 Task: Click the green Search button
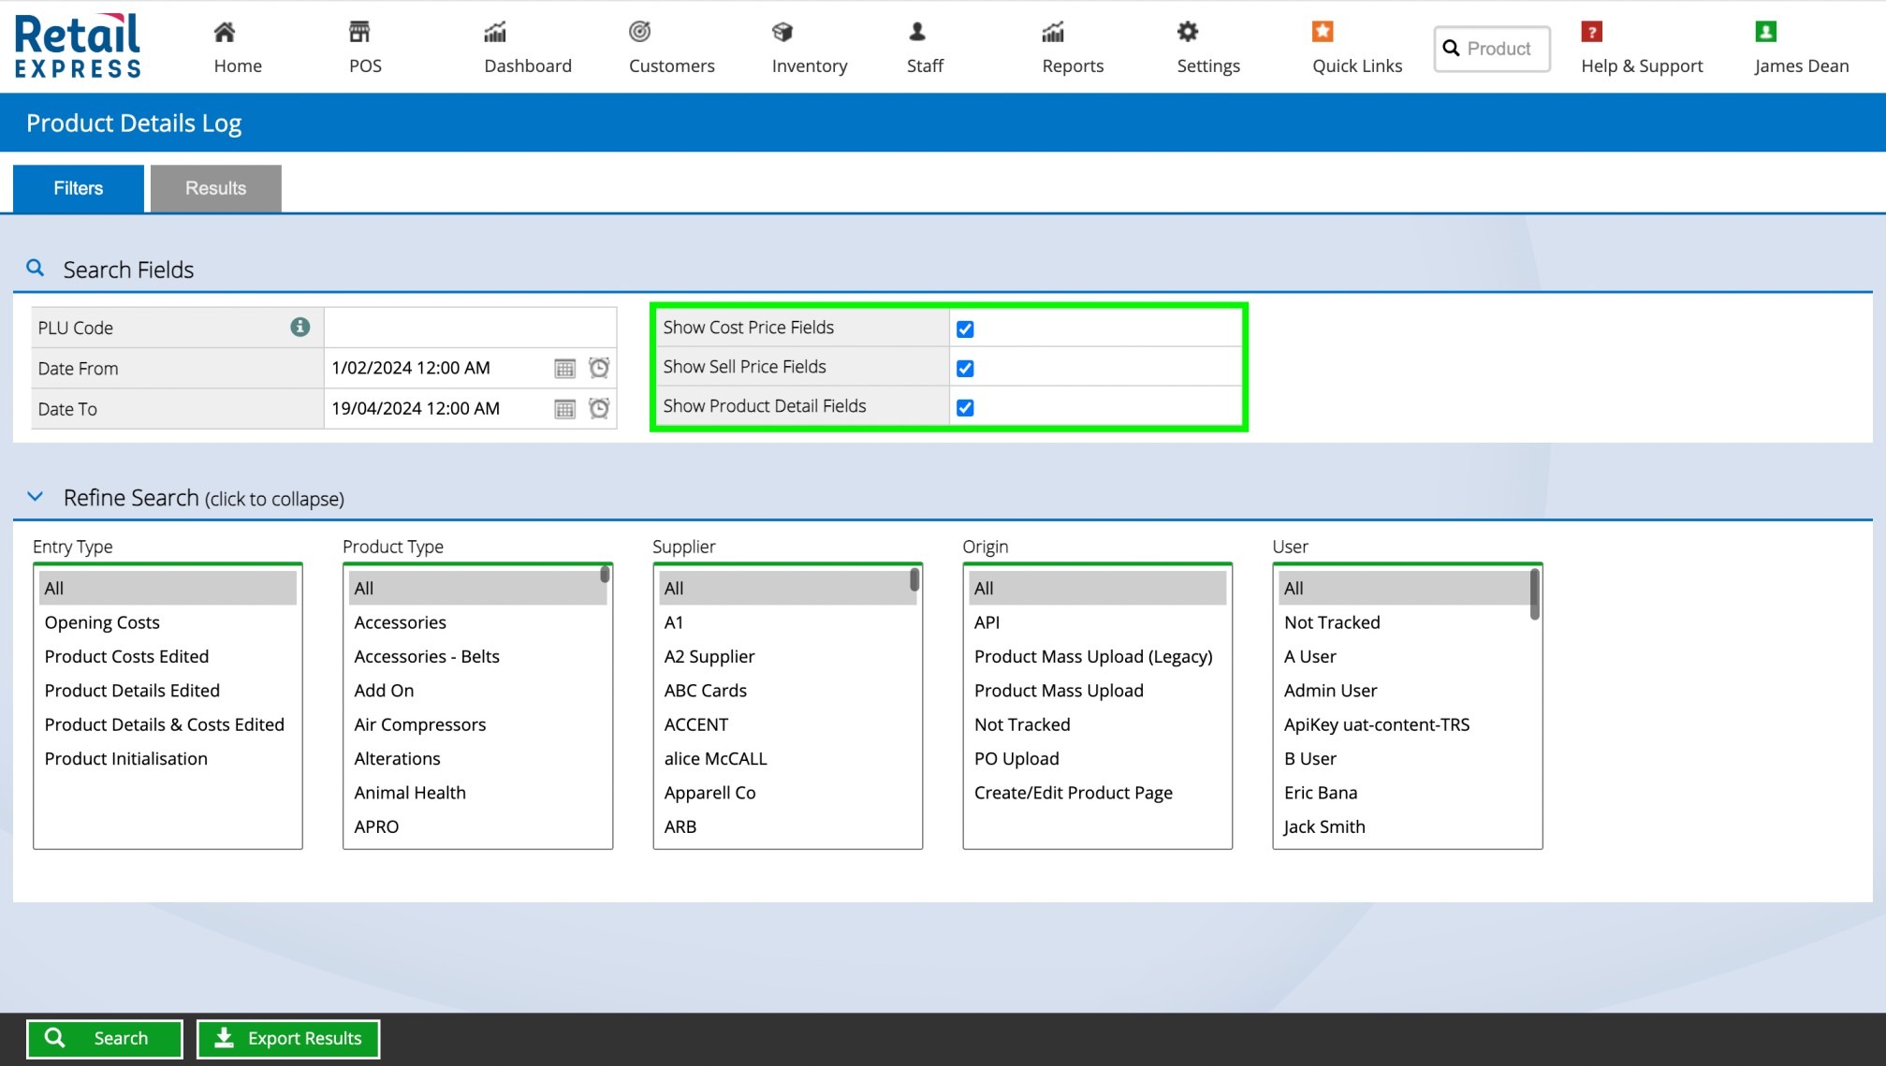(104, 1038)
